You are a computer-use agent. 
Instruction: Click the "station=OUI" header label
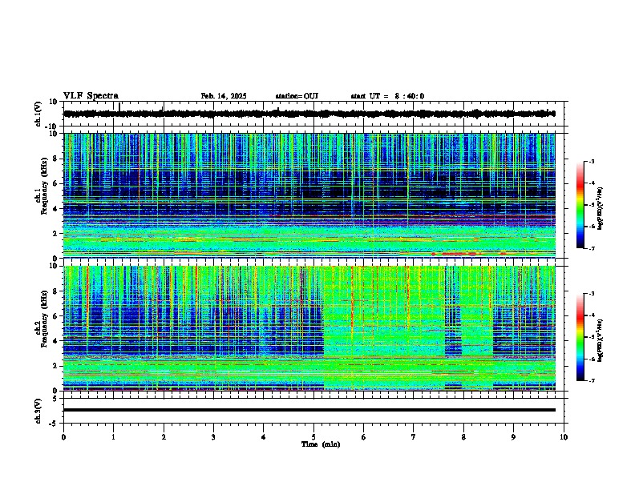pyautogui.click(x=297, y=96)
